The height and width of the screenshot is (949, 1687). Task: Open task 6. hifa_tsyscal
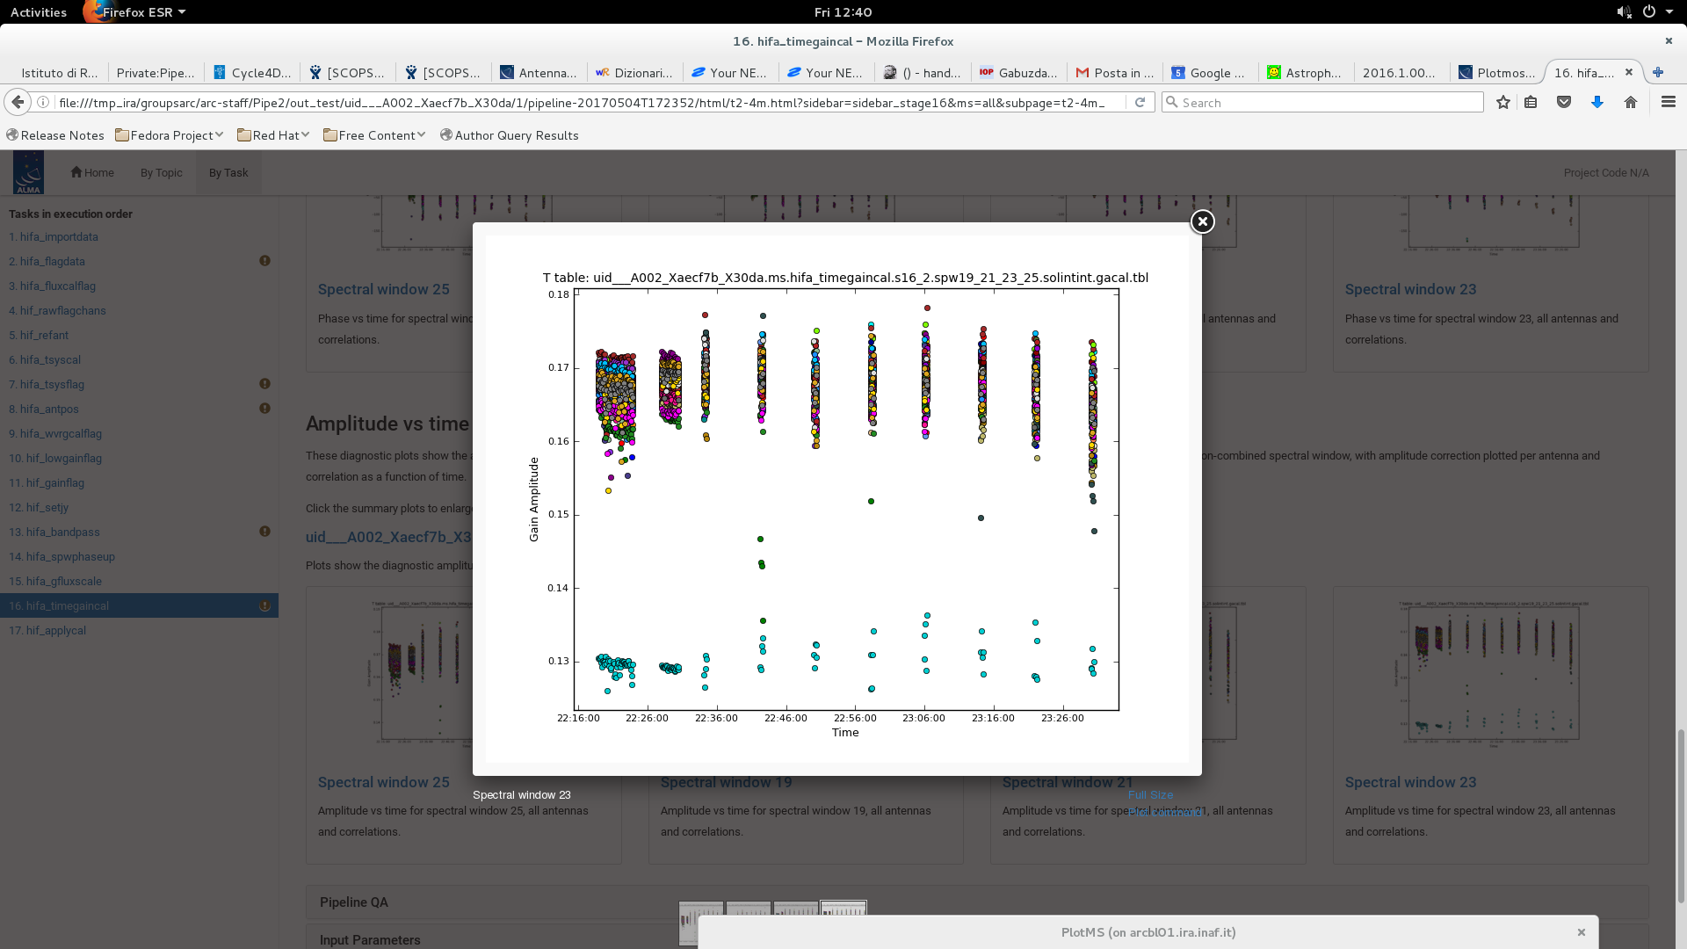pyautogui.click(x=45, y=359)
